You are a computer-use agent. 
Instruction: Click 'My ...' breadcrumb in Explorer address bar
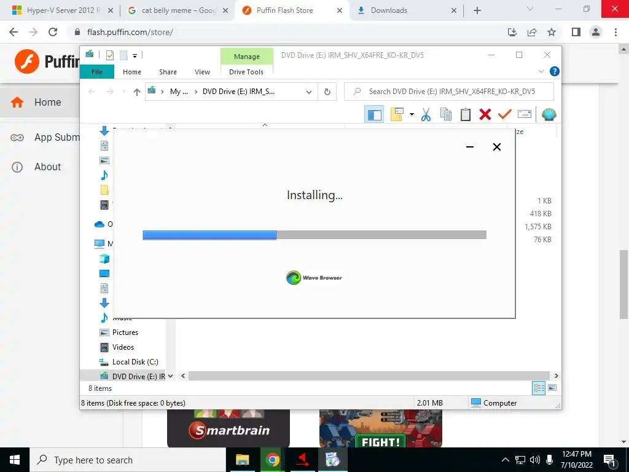[179, 92]
